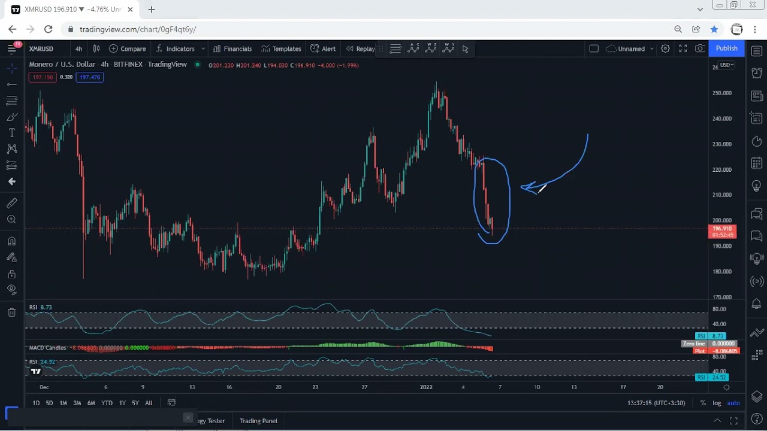The image size is (767, 431).
Task: Select the All time range
Action: [x=149, y=403]
